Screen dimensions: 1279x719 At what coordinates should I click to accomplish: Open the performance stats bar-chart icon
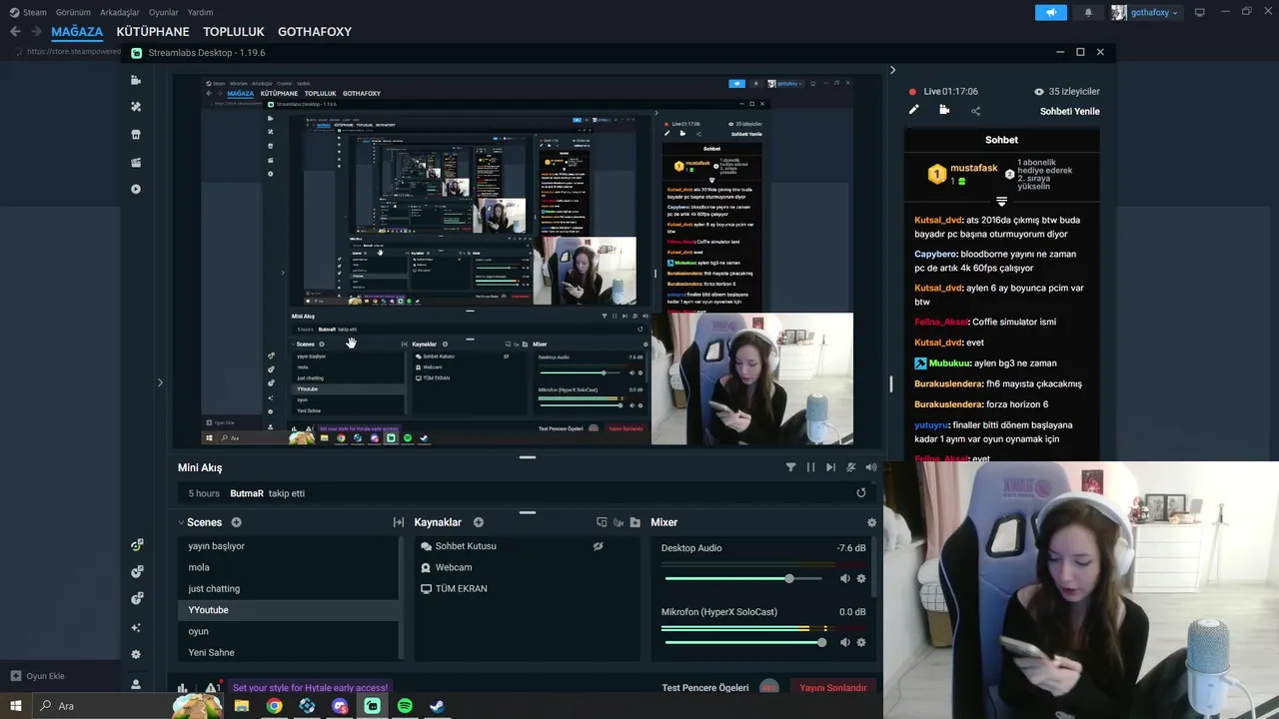[x=182, y=687]
